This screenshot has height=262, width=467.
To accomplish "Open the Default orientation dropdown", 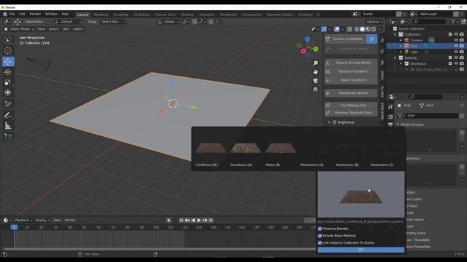I will (68, 22).
